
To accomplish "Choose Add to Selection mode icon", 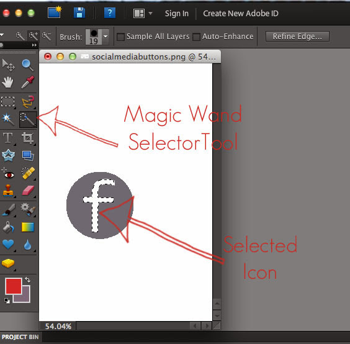I will click(34, 36).
